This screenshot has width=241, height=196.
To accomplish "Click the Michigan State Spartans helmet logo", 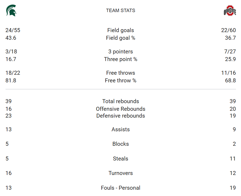I will [11, 11].
